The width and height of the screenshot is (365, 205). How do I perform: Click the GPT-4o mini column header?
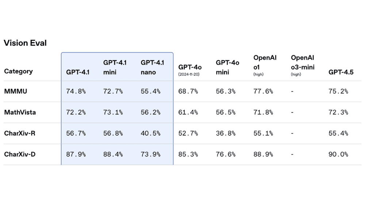(x=227, y=67)
